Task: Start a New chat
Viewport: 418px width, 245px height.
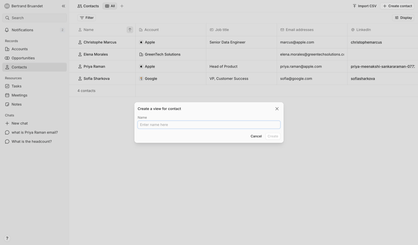Action: pyautogui.click(x=34, y=124)
